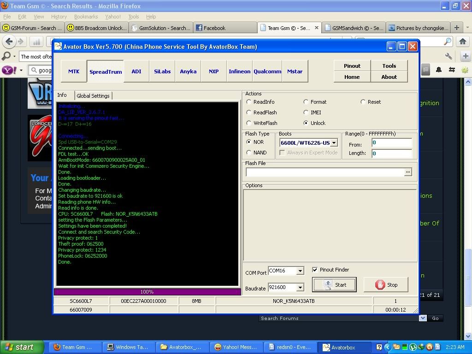Select the IMEI action radio button
Image resolution: width=472 pixels, height=354 pixels.
(306, 112)
